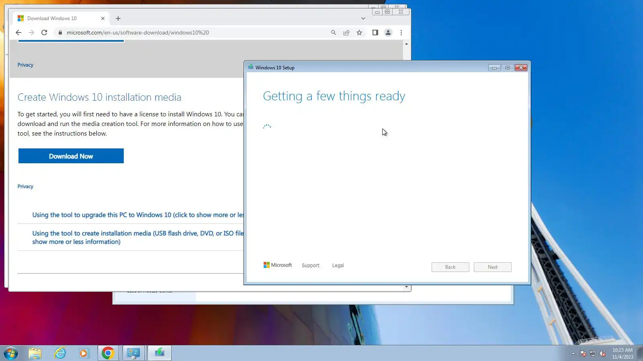Viewport: 643px width, 361px height.
Task: Expand 'Using the tool to upgrade this PC'
Action: pyautogui.click(x=138, y=215)
